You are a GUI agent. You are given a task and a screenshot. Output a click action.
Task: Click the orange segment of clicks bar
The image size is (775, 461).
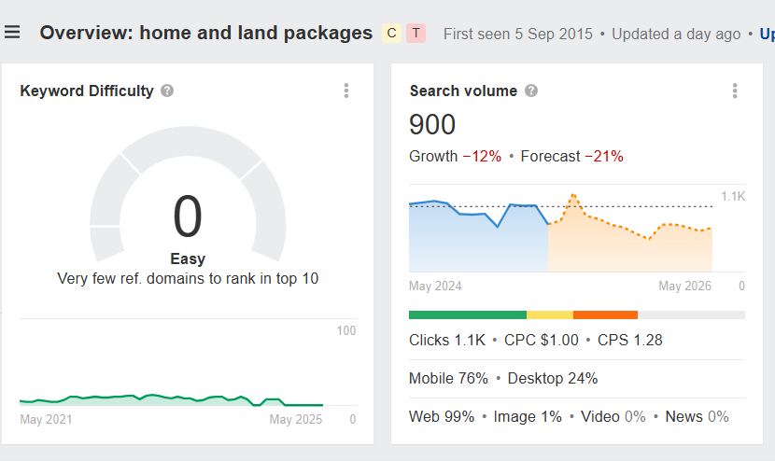[605, 315]
